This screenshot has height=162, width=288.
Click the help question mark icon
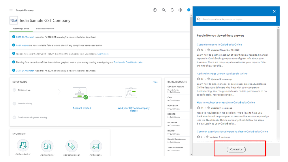coord(155,10)
